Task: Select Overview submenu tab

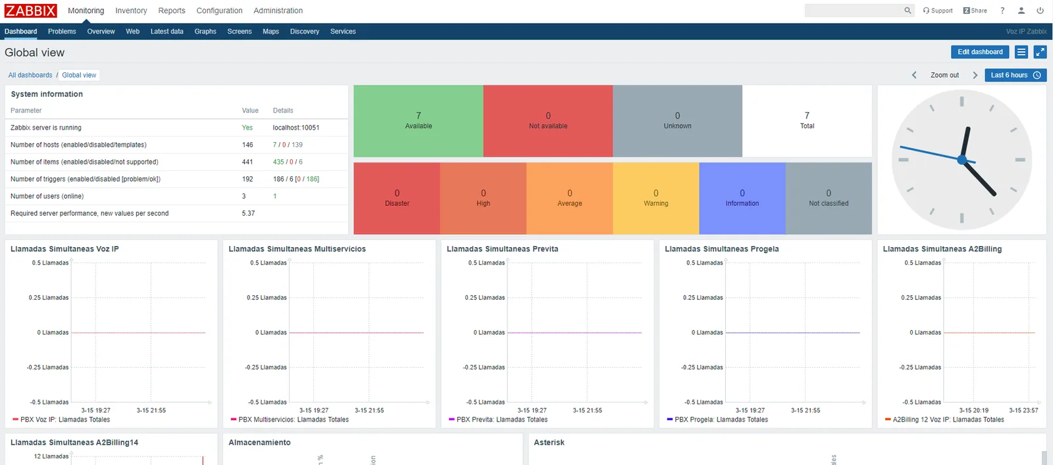Action: coord(101,32)
